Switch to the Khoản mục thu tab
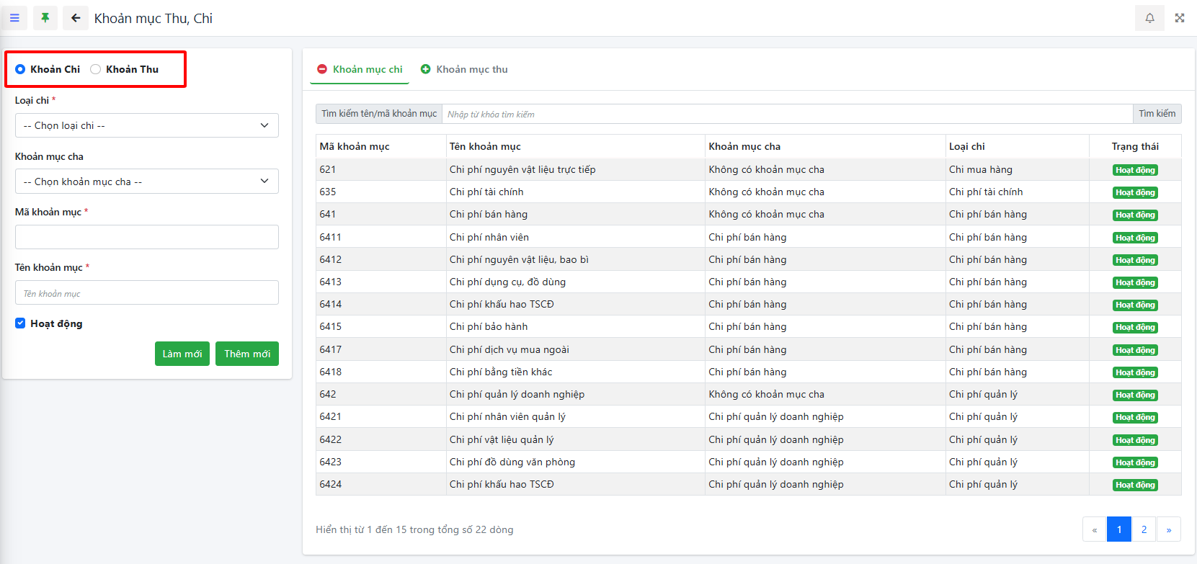 471,69
